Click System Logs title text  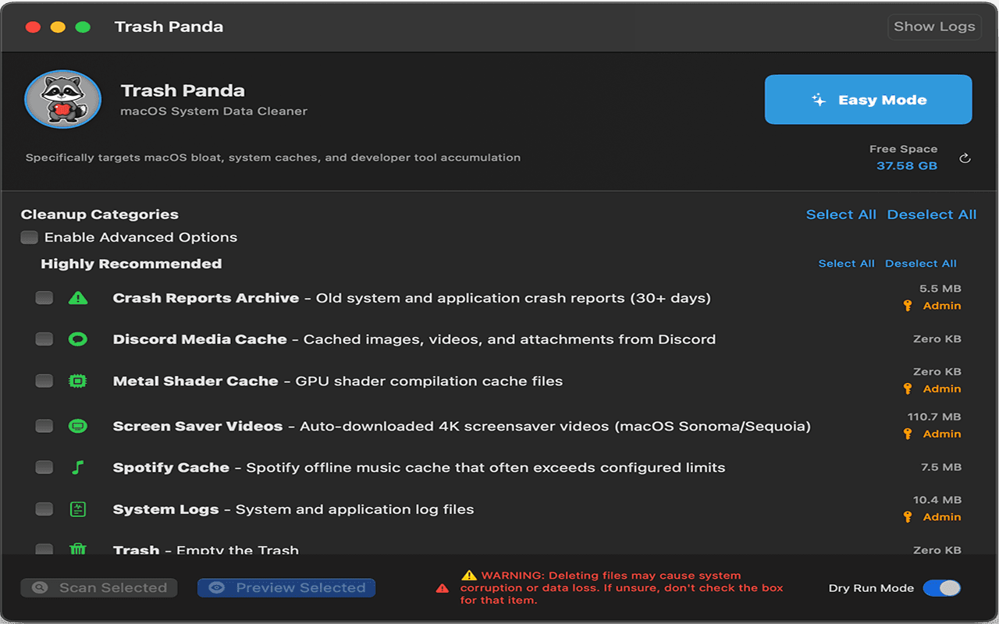(x=166, y=509)
